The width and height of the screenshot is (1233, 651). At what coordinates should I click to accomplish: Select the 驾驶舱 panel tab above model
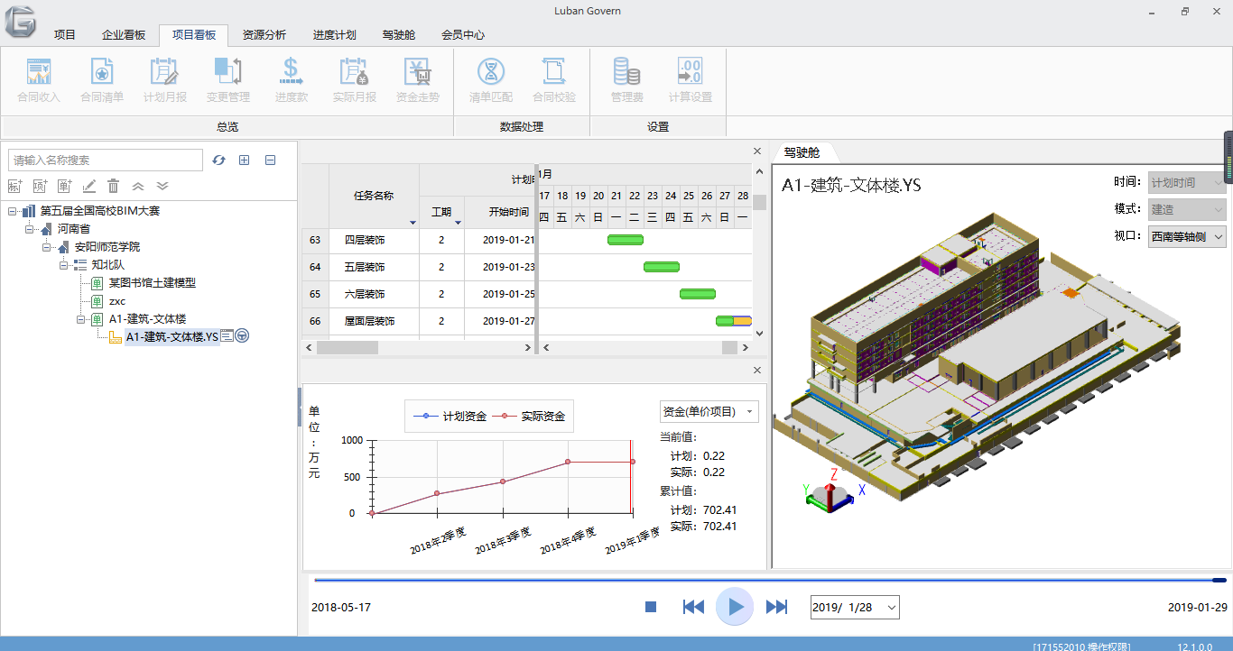coord(802,153)
